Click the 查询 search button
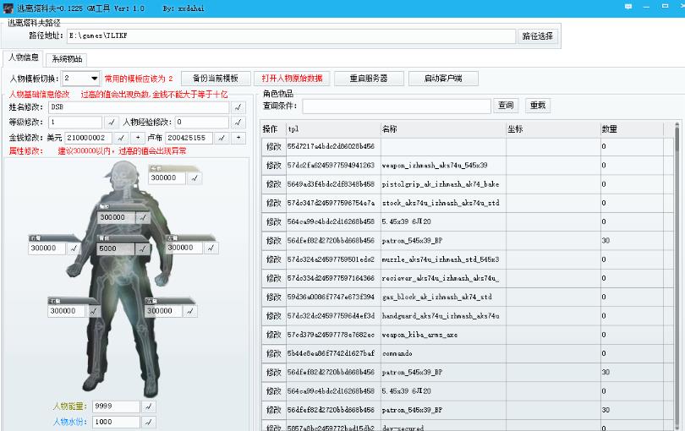 tap(506, 106)
